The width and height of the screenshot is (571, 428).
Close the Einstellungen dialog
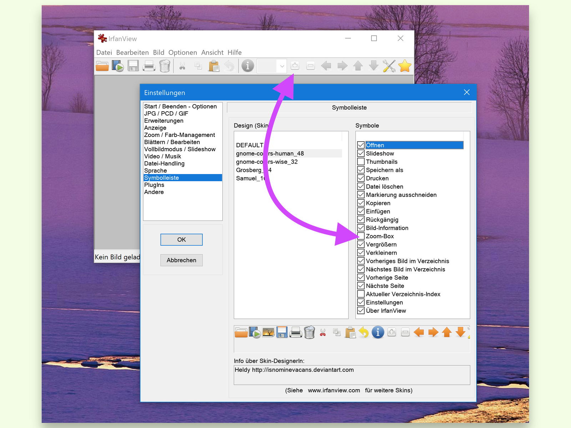[466, 92]
